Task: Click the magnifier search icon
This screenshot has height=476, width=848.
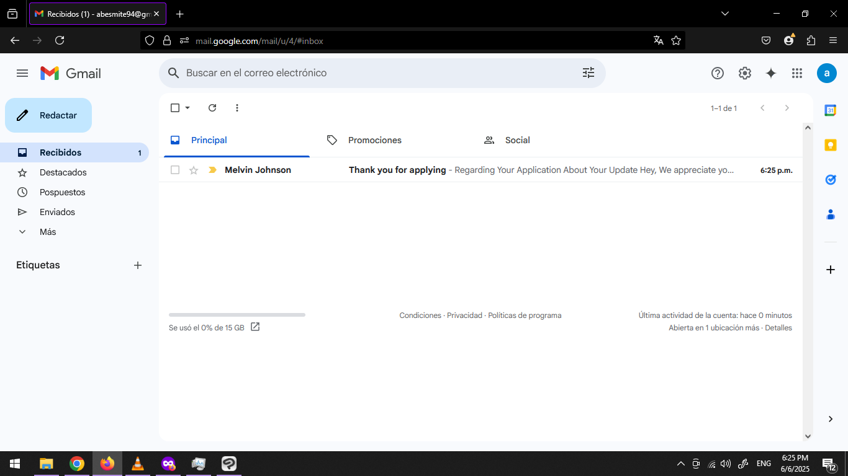Action: point(174,73)
